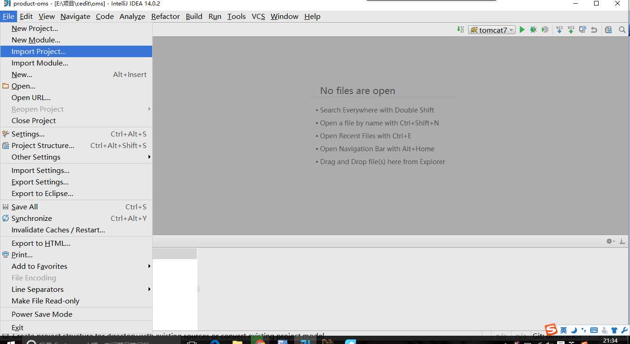The width and height of the screenshot is (630, 344).
Task: Open the Sogou wrench settings icon
Action: click(x=624, y=330)
